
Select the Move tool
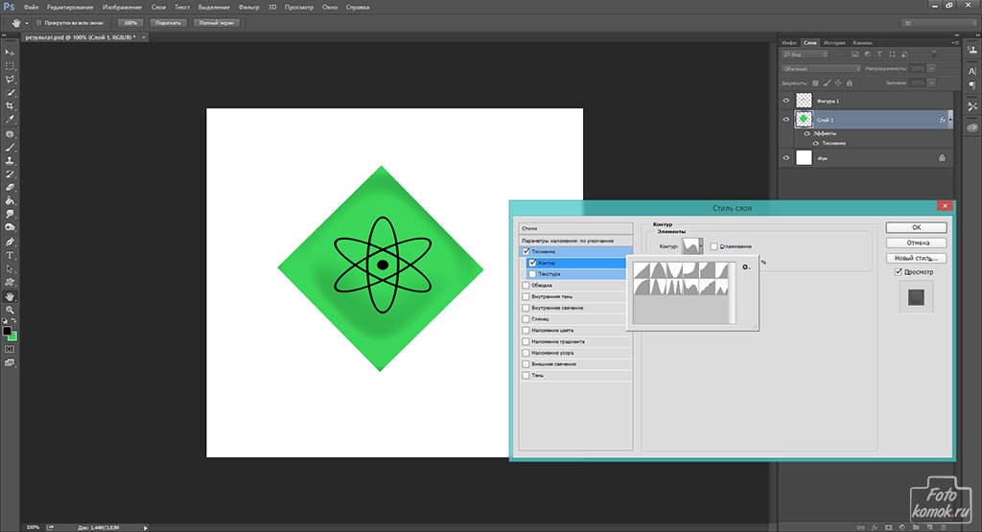pyautogui.click(x=10, y=53)
